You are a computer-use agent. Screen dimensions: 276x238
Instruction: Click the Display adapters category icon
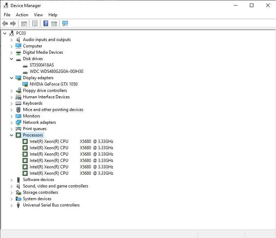pos(18,78)
